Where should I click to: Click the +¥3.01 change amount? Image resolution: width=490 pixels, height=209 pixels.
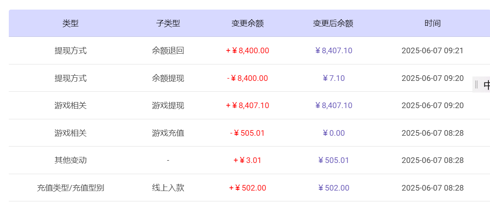247,160
